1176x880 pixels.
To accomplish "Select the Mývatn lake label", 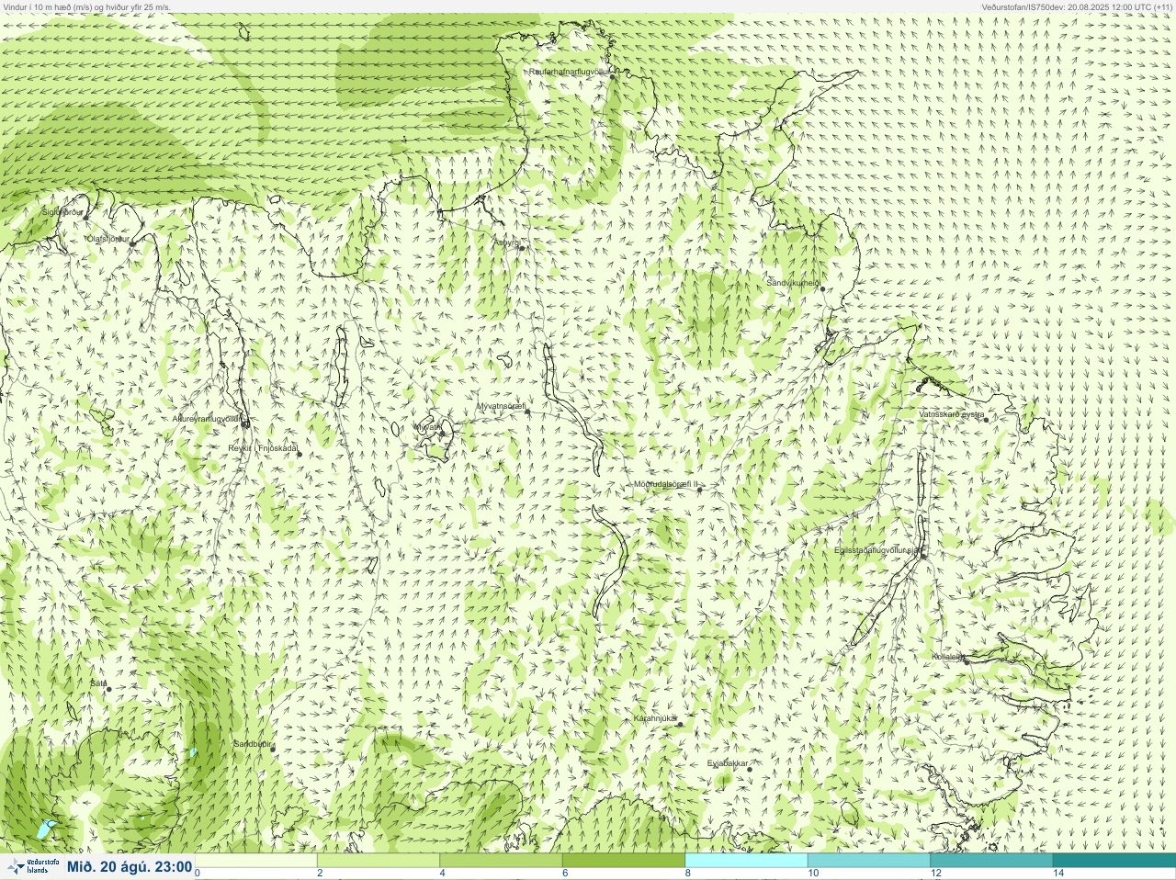I will point(427,427).
